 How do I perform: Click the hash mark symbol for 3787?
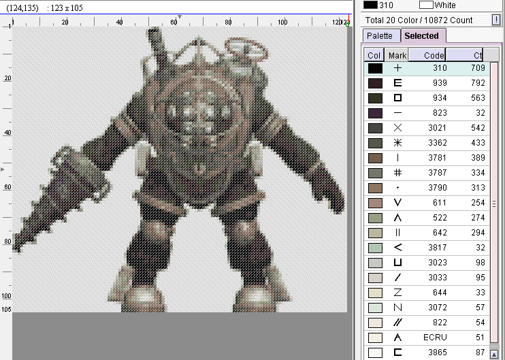397,173
